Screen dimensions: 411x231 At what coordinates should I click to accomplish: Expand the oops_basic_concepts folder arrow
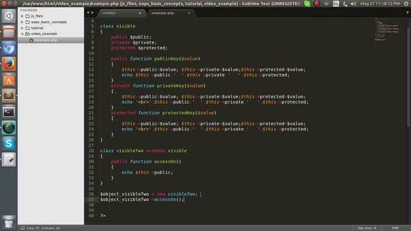22,22
